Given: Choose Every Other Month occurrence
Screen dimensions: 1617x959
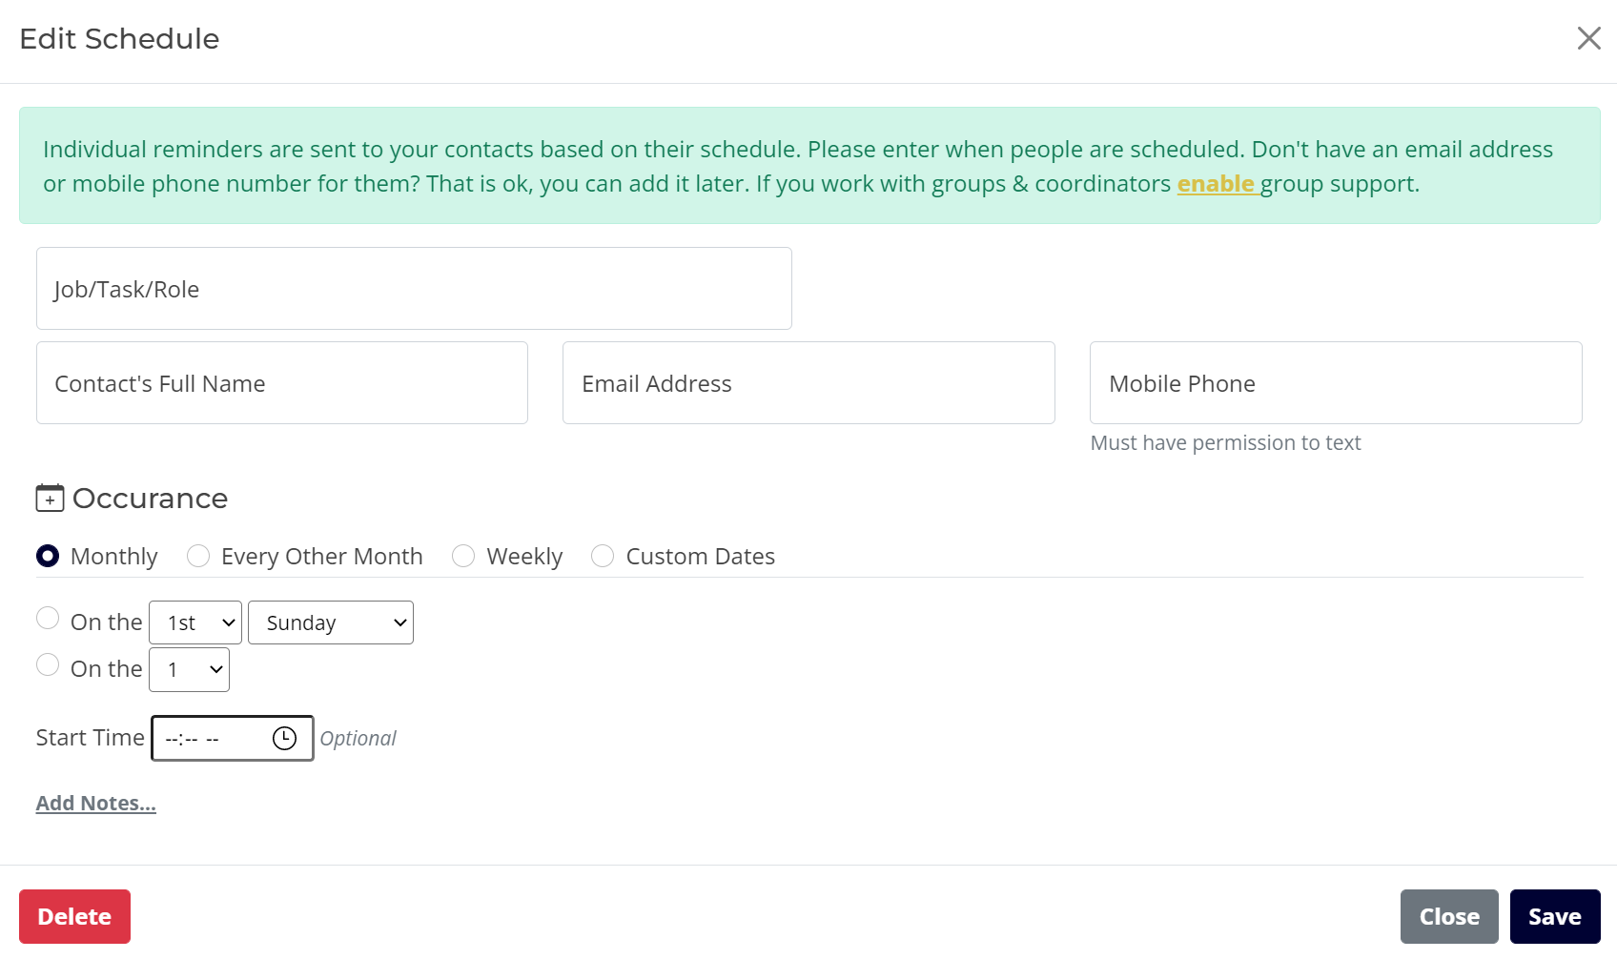Looking at the screenshot, I should click(x=198, y=556).
